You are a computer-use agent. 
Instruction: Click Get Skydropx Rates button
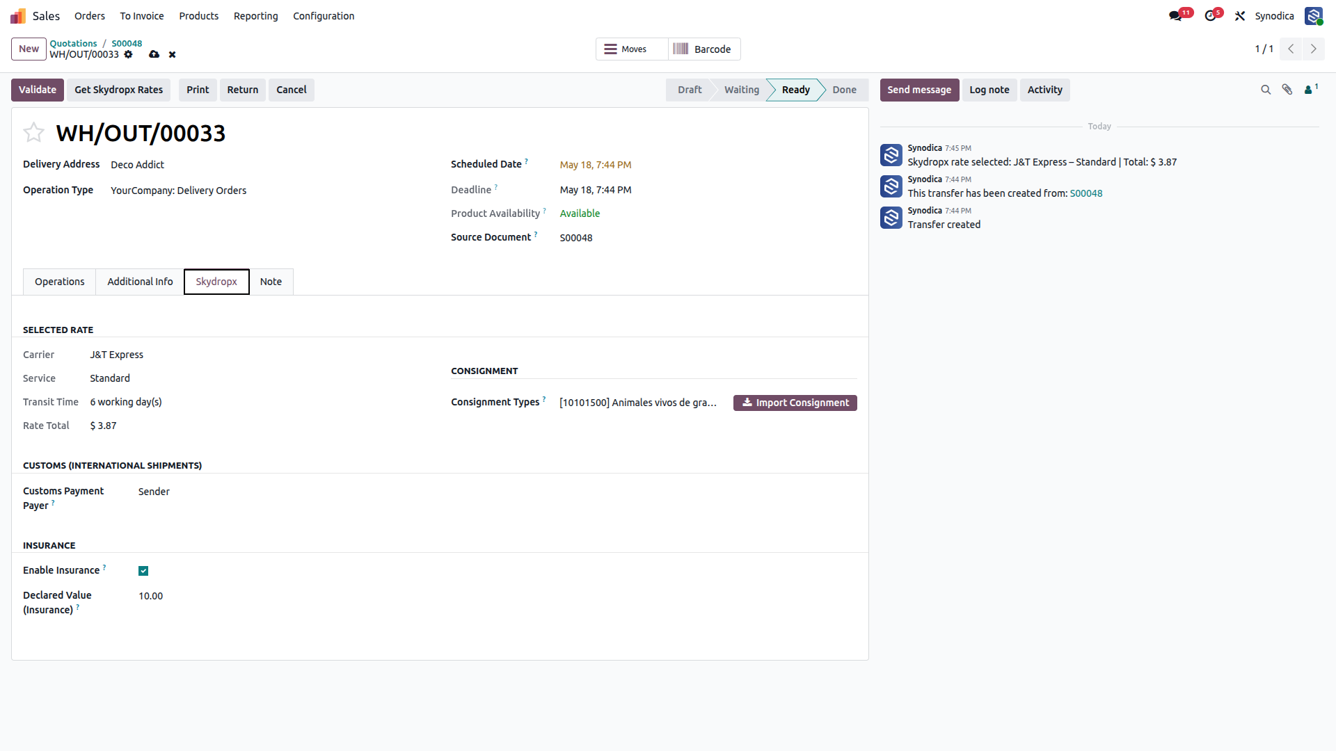[119, 90]
